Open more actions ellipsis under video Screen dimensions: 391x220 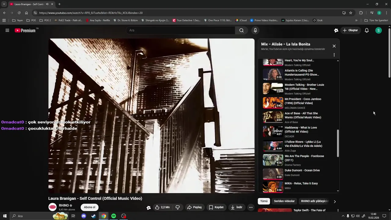pyautogui.click(x=251, y=207)
